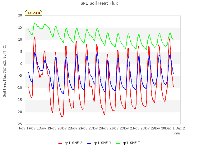Click the Time x-axis label
Viewport: 199px width, 149px height.
(176, 133)
